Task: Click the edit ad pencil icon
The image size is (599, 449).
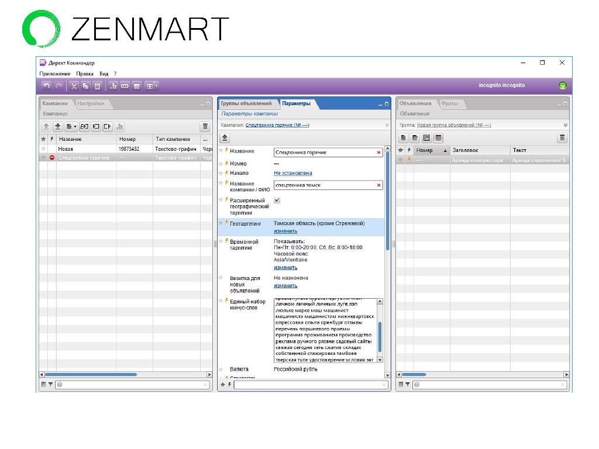Action: (415, 138)
